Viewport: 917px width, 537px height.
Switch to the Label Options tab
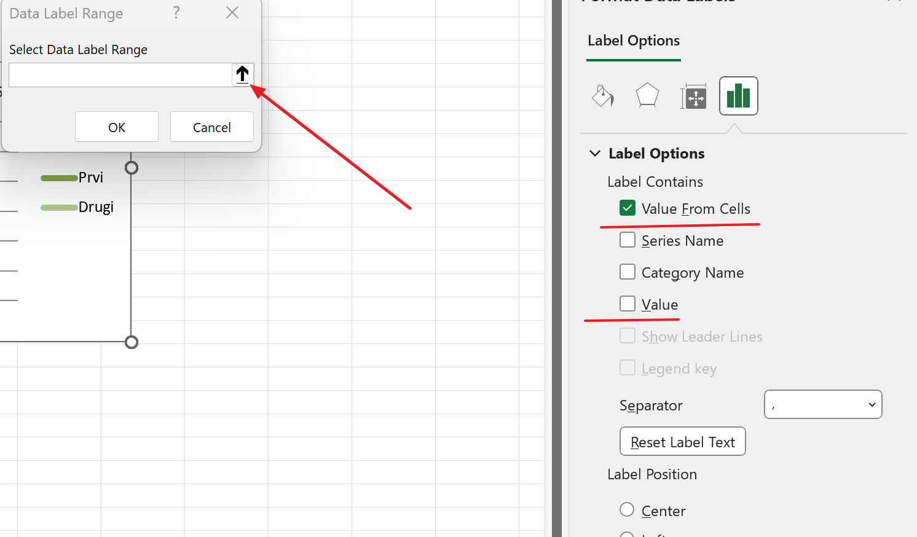click(x=634, y=41)
